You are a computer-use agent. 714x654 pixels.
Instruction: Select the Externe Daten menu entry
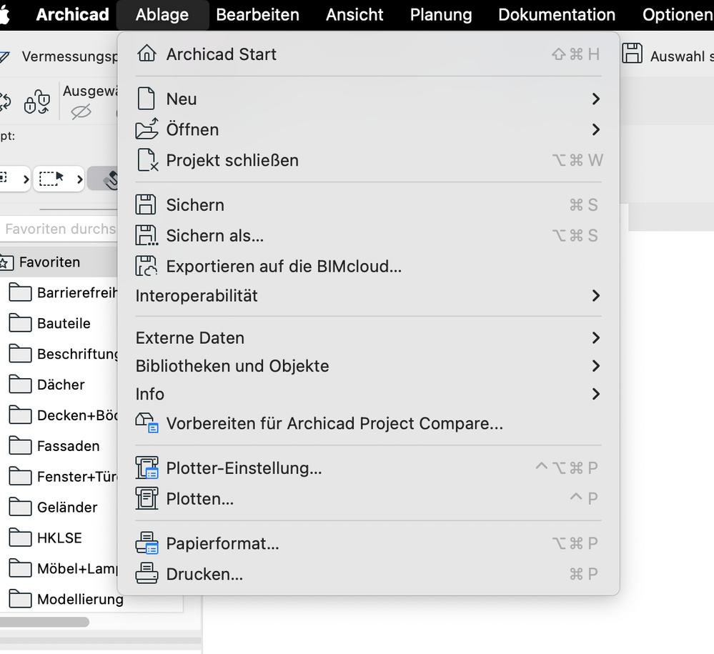click(x=190, y=338)
